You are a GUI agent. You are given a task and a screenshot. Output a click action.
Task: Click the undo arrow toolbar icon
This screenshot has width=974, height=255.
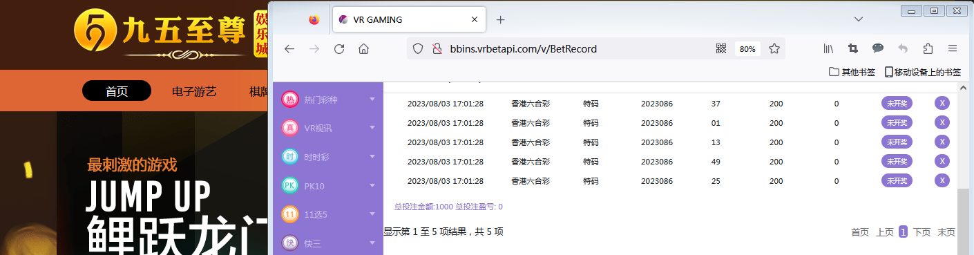[x=903, y=49]
